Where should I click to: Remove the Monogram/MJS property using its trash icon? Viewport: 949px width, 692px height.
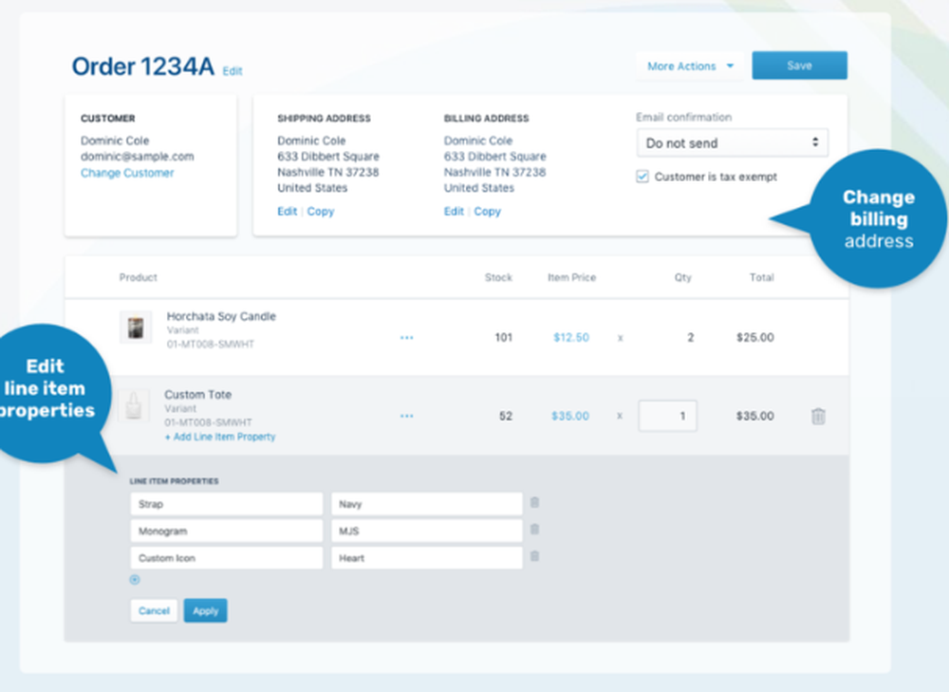(534, 531)
